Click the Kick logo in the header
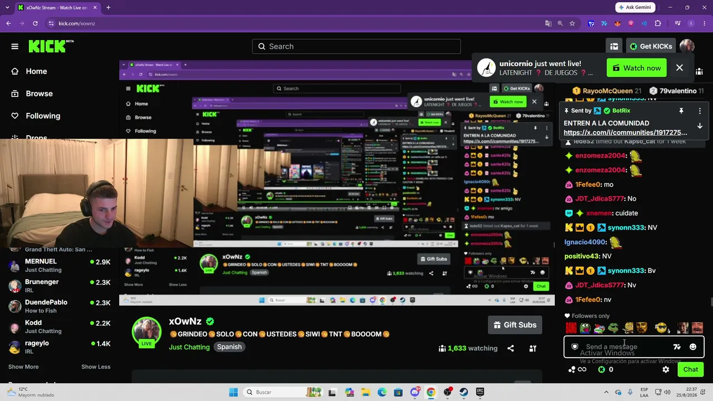Image resolution: width=713 pixels, height=401 pixels. (51, 46)
